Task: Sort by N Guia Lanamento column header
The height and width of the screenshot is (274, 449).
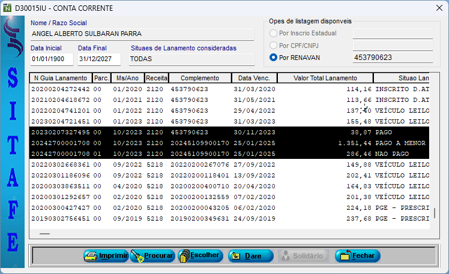Action: click(61, 78)
